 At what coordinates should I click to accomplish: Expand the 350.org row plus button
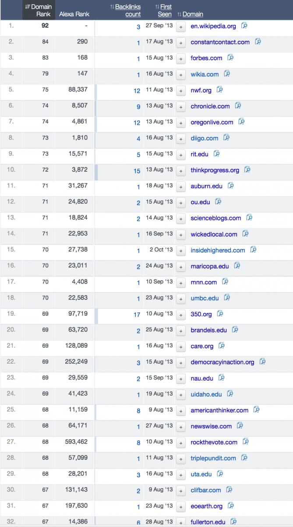180,314
